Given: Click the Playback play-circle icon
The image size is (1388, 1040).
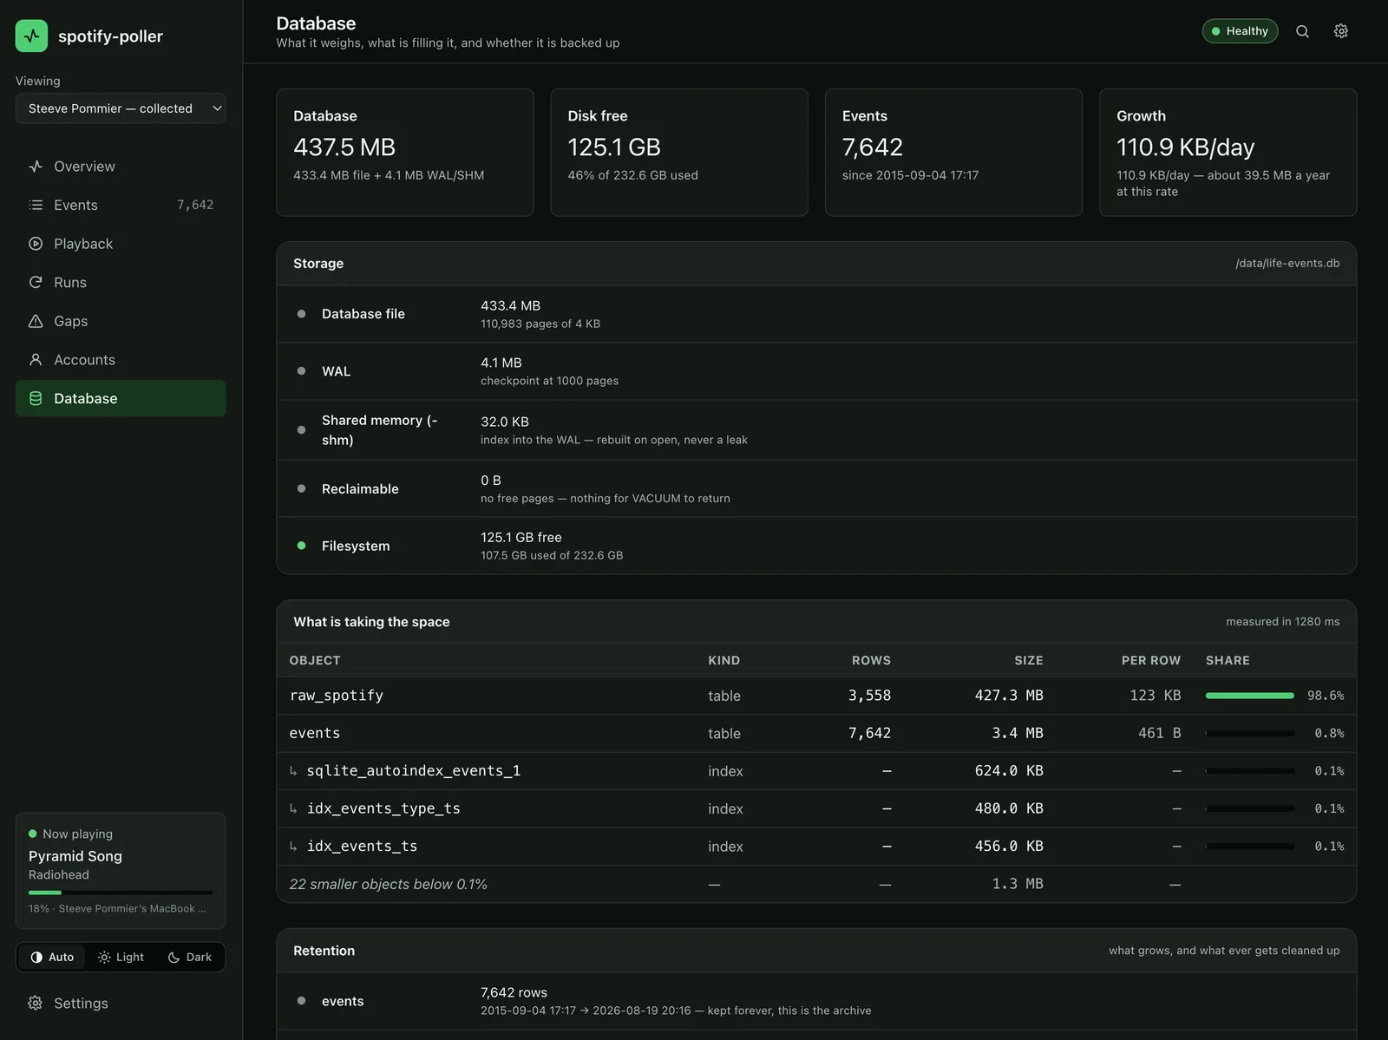Looking at the screenshot, I should click(x=36, y=244).
